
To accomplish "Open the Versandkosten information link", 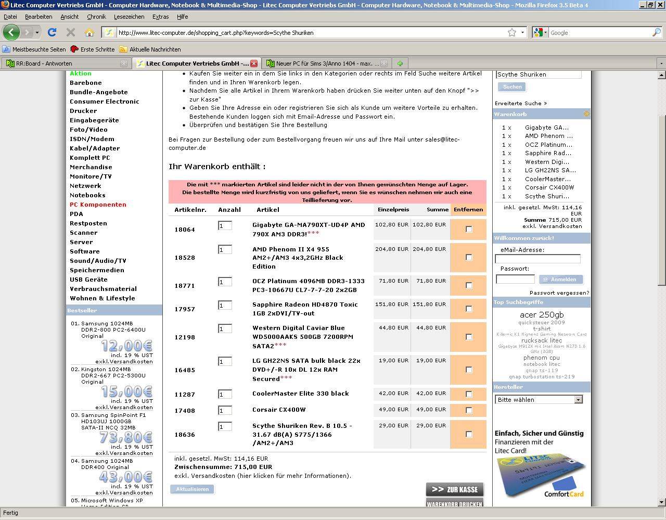I will click(x=293, y=476).
